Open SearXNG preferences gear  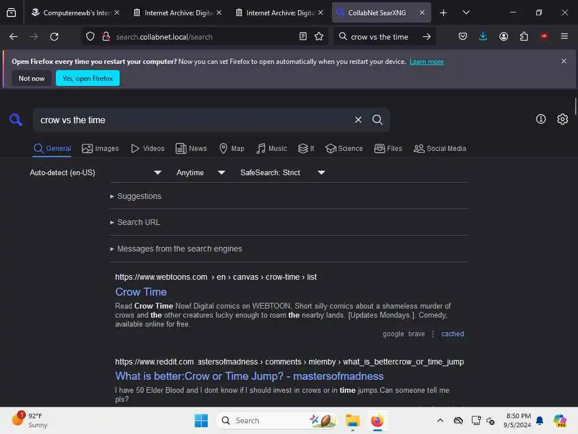point(563,119)
